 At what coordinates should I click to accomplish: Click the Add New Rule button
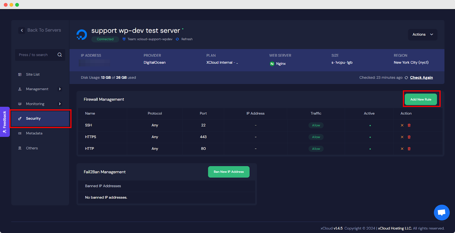tap(421, 99)
